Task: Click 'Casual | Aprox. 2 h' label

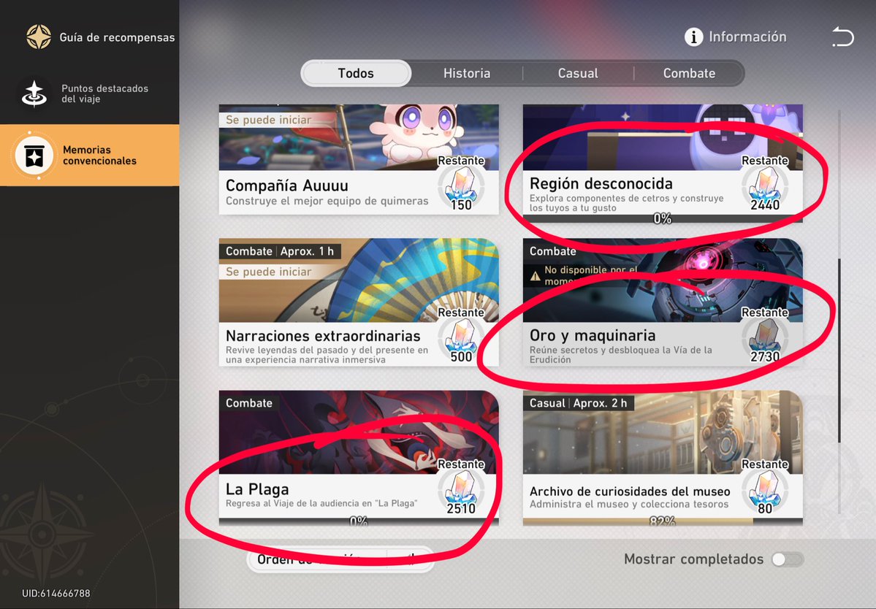Action: pyautogui.click(x=578, y=403)
